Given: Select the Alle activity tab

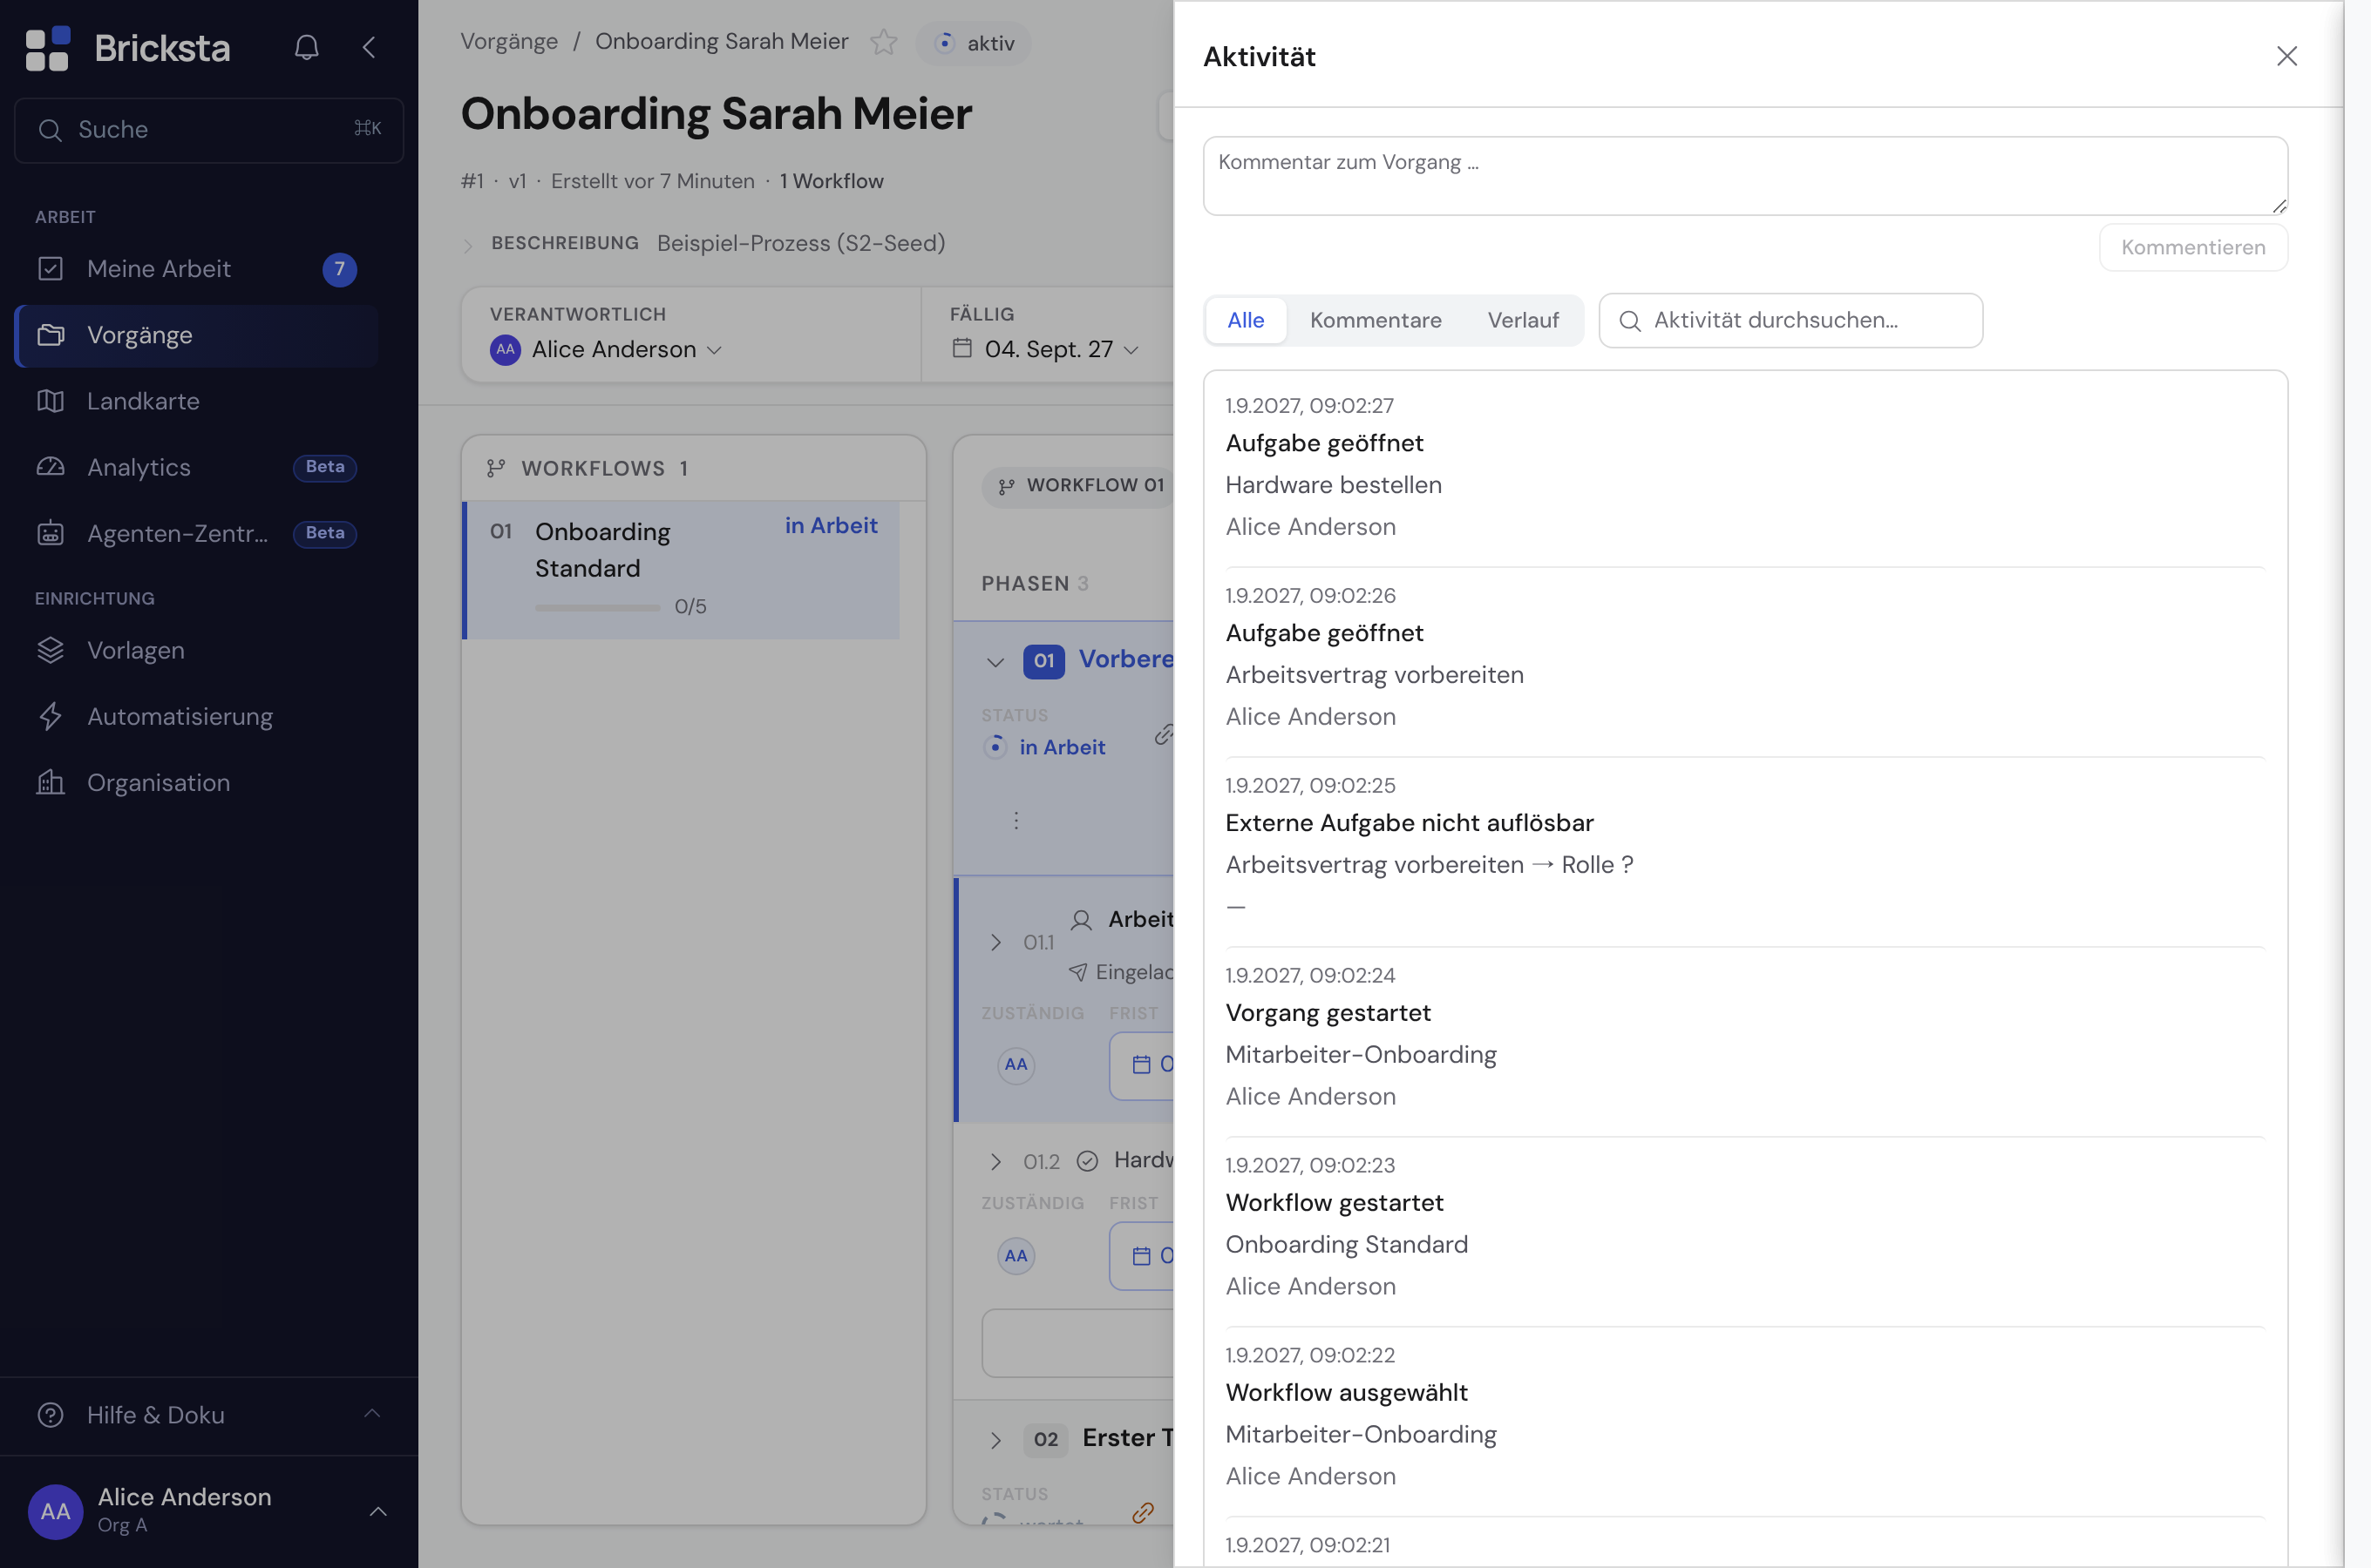Looking at the screenshot, I should point(1246,320).
